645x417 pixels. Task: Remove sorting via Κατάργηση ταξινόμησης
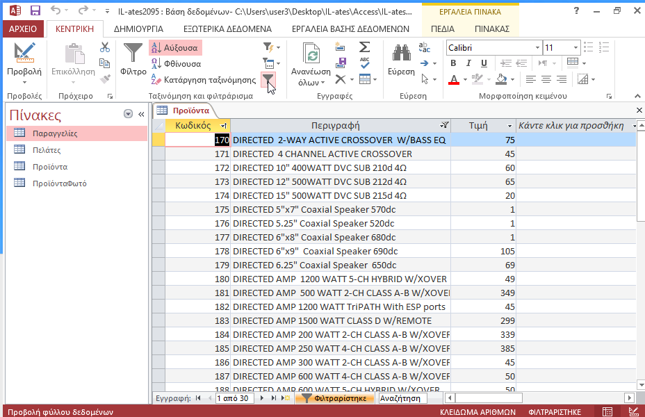pyautogui.click(x=204, y=80)
